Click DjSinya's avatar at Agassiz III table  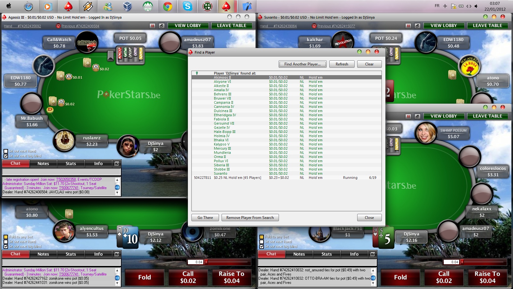(128, 146)
